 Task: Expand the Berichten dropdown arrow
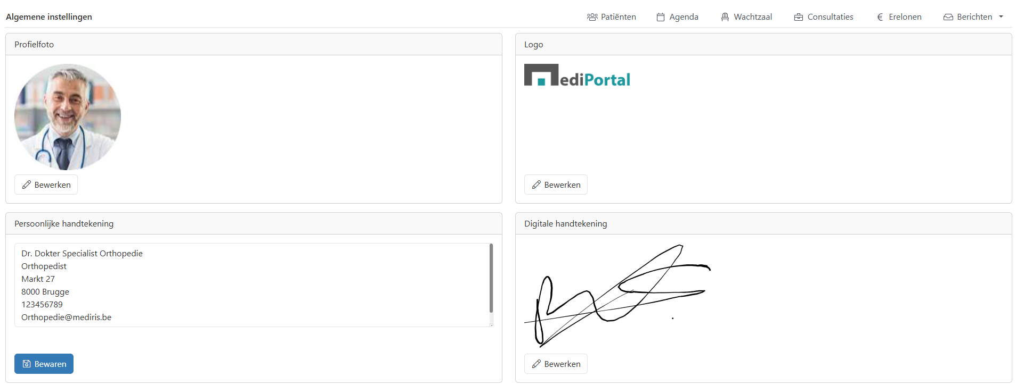(x=1001, y=17)
